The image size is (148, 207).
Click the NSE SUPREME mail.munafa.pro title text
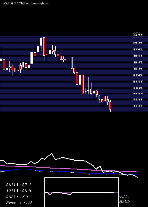click(26, 4)
